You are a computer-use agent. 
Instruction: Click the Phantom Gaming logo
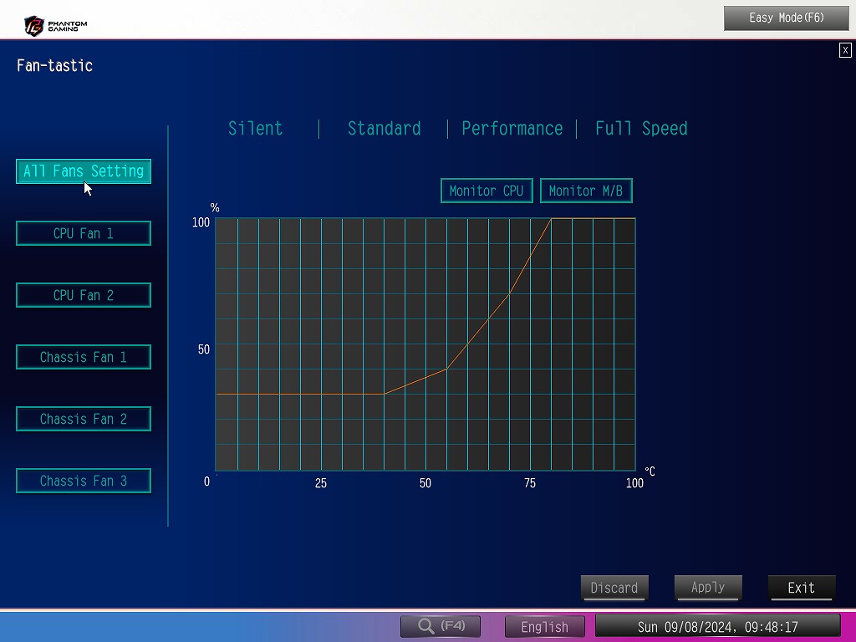(56, 26)
